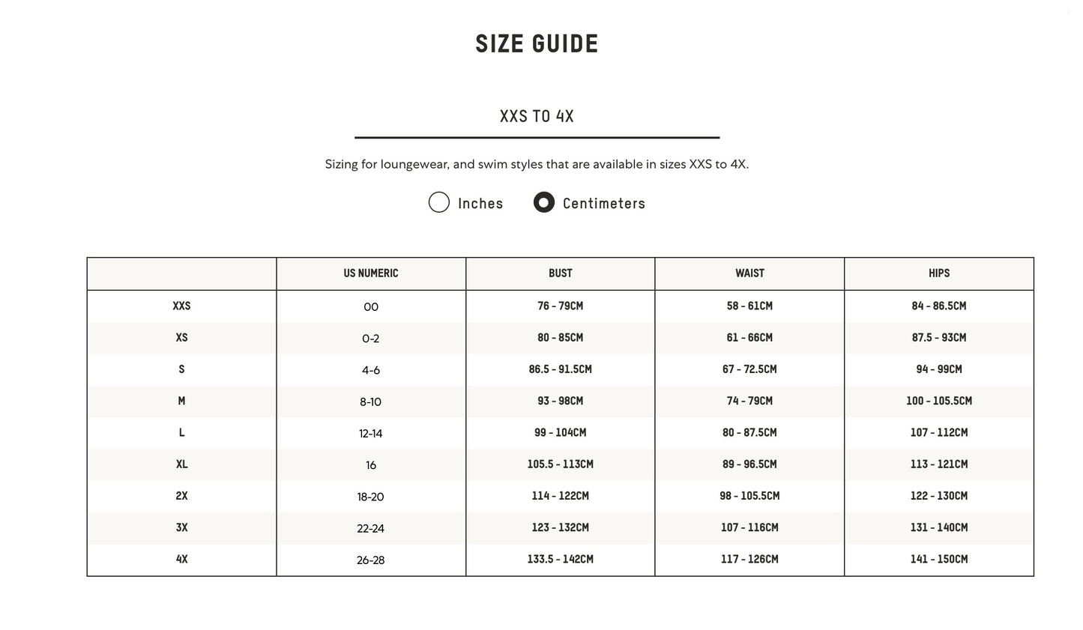
Task: Click the 86.5 - 91.5CM bust cell
Action: (560, 369)
